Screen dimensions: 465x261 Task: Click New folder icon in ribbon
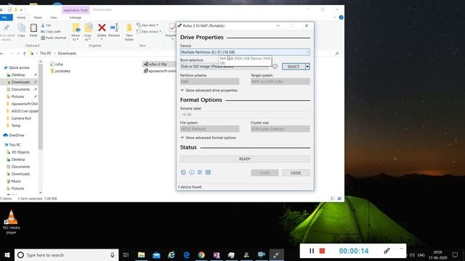pyautogui.click(x=129, y=32)
